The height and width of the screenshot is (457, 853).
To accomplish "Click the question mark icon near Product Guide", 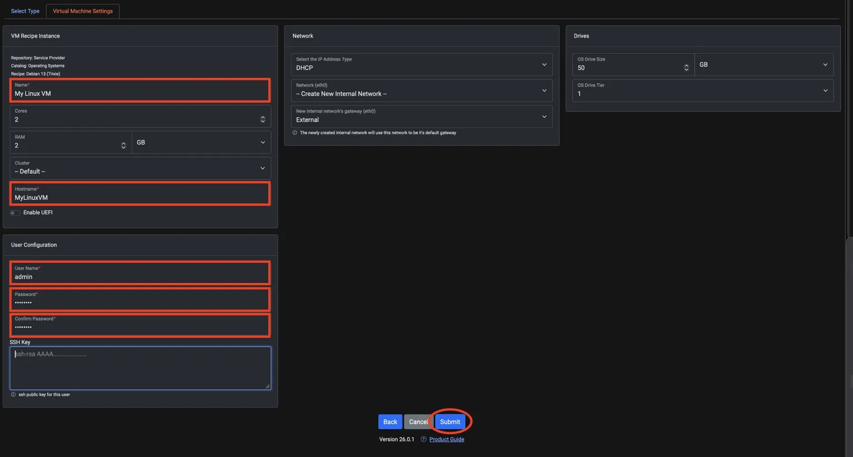I will [x=423, y=439].
